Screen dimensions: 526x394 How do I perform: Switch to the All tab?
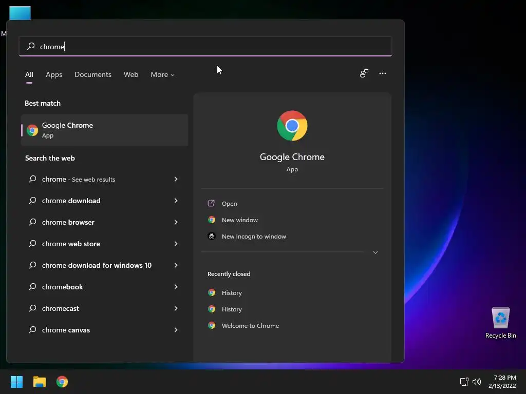point(29,75)
